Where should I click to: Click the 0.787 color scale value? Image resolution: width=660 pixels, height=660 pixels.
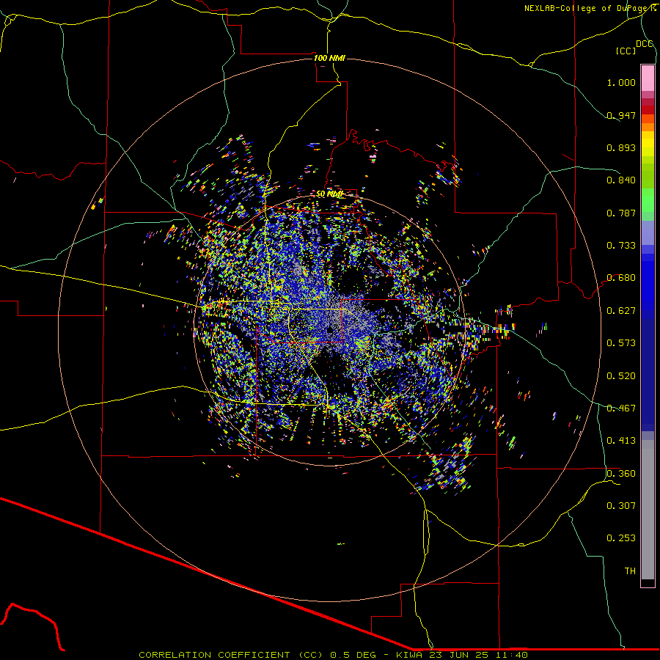coord(621,213)
